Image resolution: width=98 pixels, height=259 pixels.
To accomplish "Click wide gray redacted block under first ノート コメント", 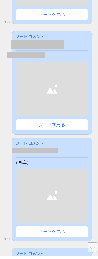I will 38,44.
